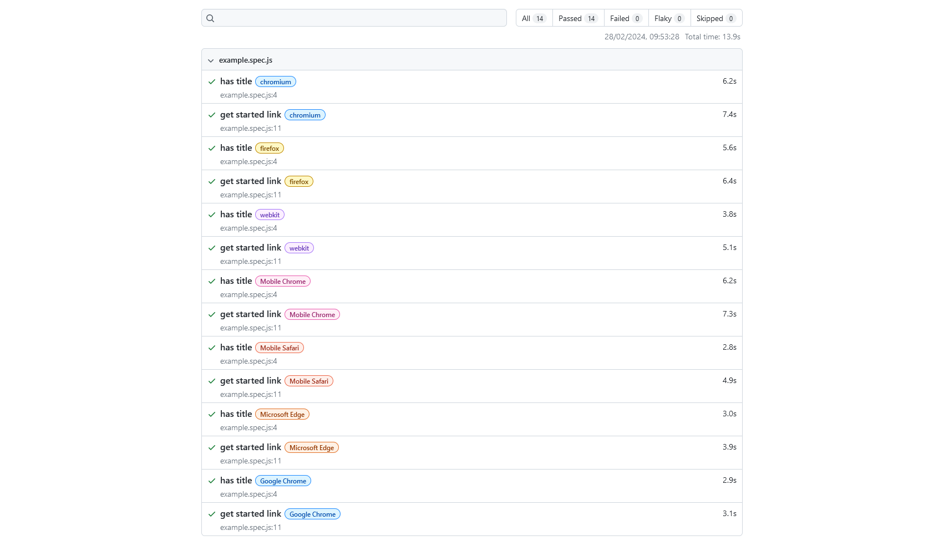Viewport: 944px width, 556px height.
Task: Filter by Skipped tests
Action: 716,18
